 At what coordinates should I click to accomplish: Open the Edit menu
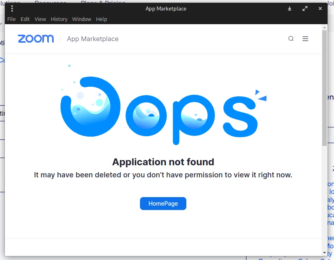[x=25, y=19]
